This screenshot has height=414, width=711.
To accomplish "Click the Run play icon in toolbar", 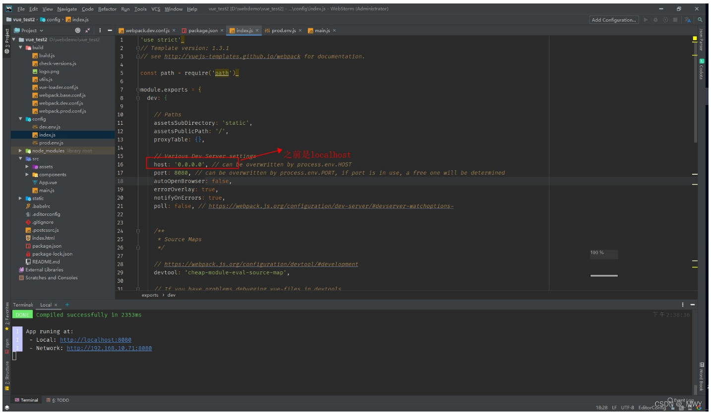I will 646,20.
